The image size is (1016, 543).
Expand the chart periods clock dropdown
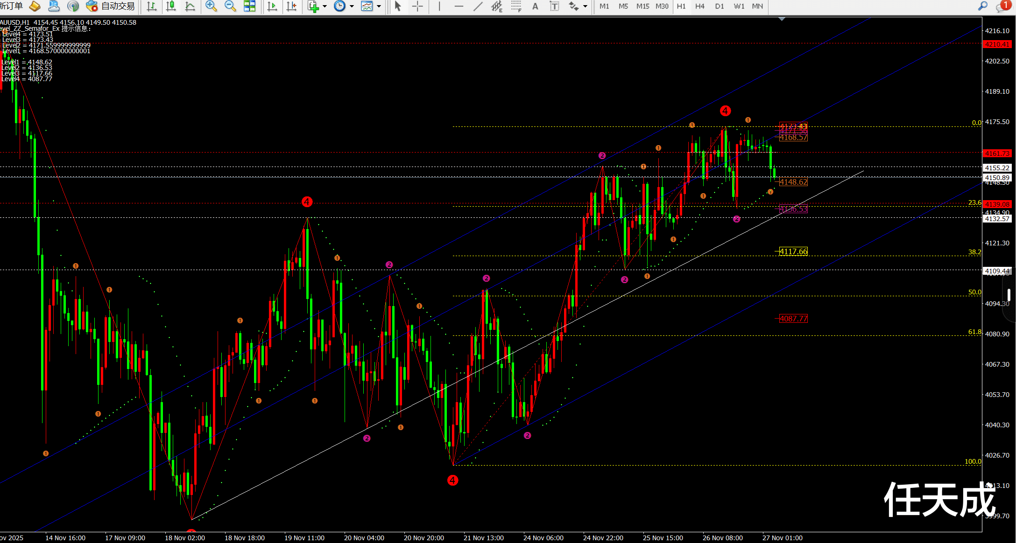click(x=352, y=6)
